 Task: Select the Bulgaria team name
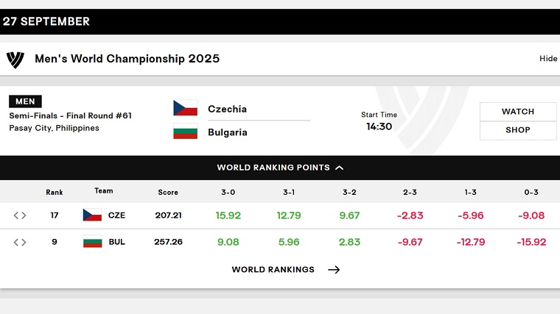coord(227,132)
